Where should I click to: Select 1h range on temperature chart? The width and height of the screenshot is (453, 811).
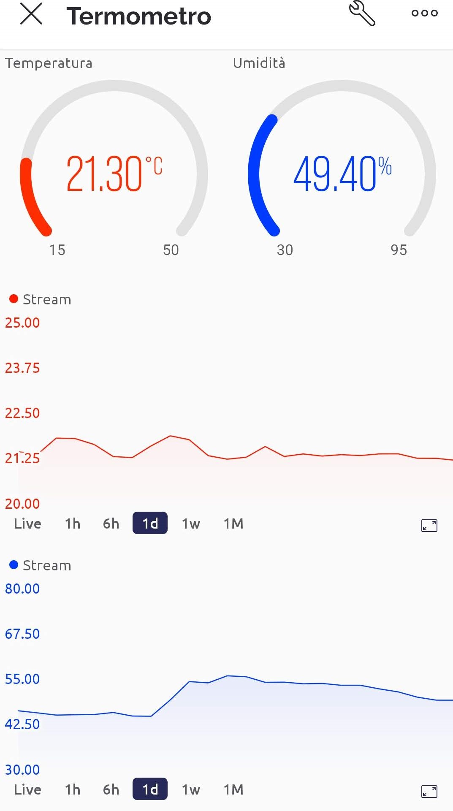click(73, 523)
